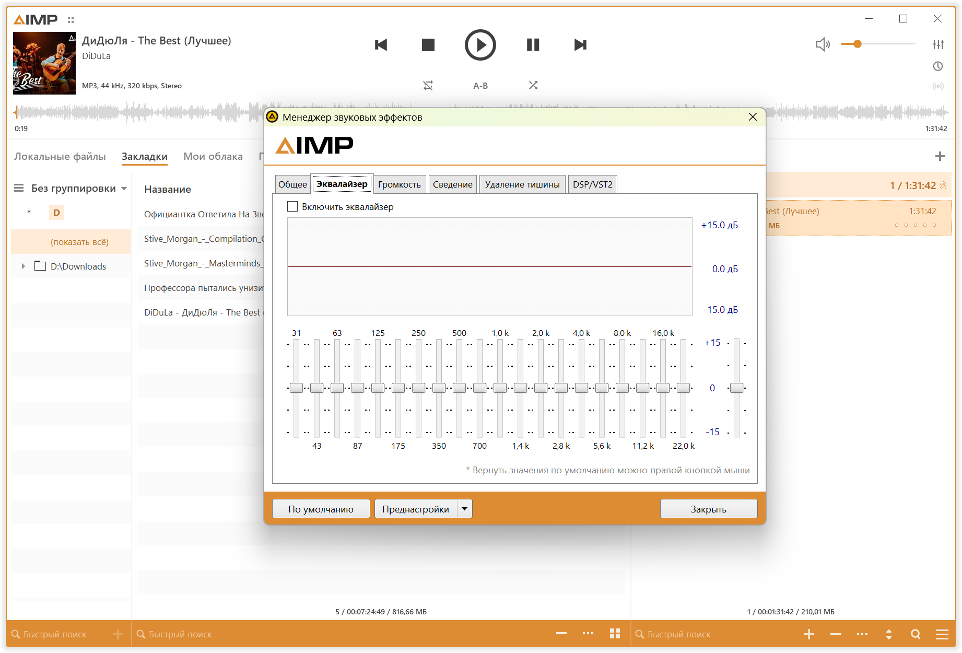This screenshot has width=962, height=653.
Task: Open the internet radio capture icon
Action: click(938, 86)
